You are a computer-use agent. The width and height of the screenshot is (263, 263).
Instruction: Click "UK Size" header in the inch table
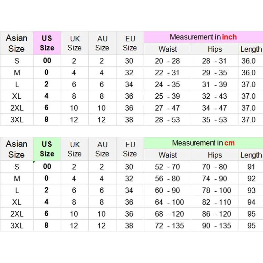point(75,43)
